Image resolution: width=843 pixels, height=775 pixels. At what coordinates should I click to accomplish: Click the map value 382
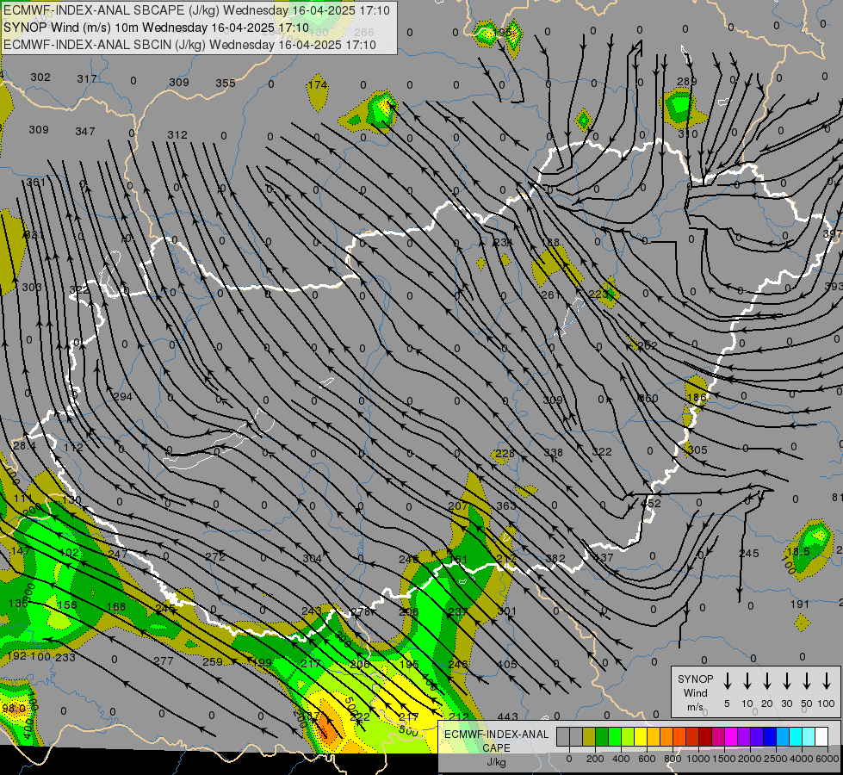tap(555, 558)
